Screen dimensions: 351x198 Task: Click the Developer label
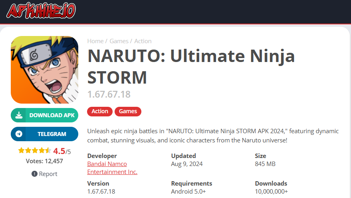coord(102,156)
